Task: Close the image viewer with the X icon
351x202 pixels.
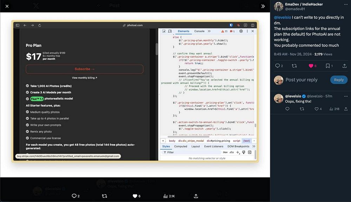Action: point(7,6)
